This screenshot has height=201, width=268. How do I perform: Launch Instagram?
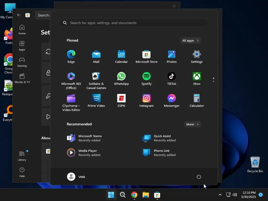tap(147, 101)
